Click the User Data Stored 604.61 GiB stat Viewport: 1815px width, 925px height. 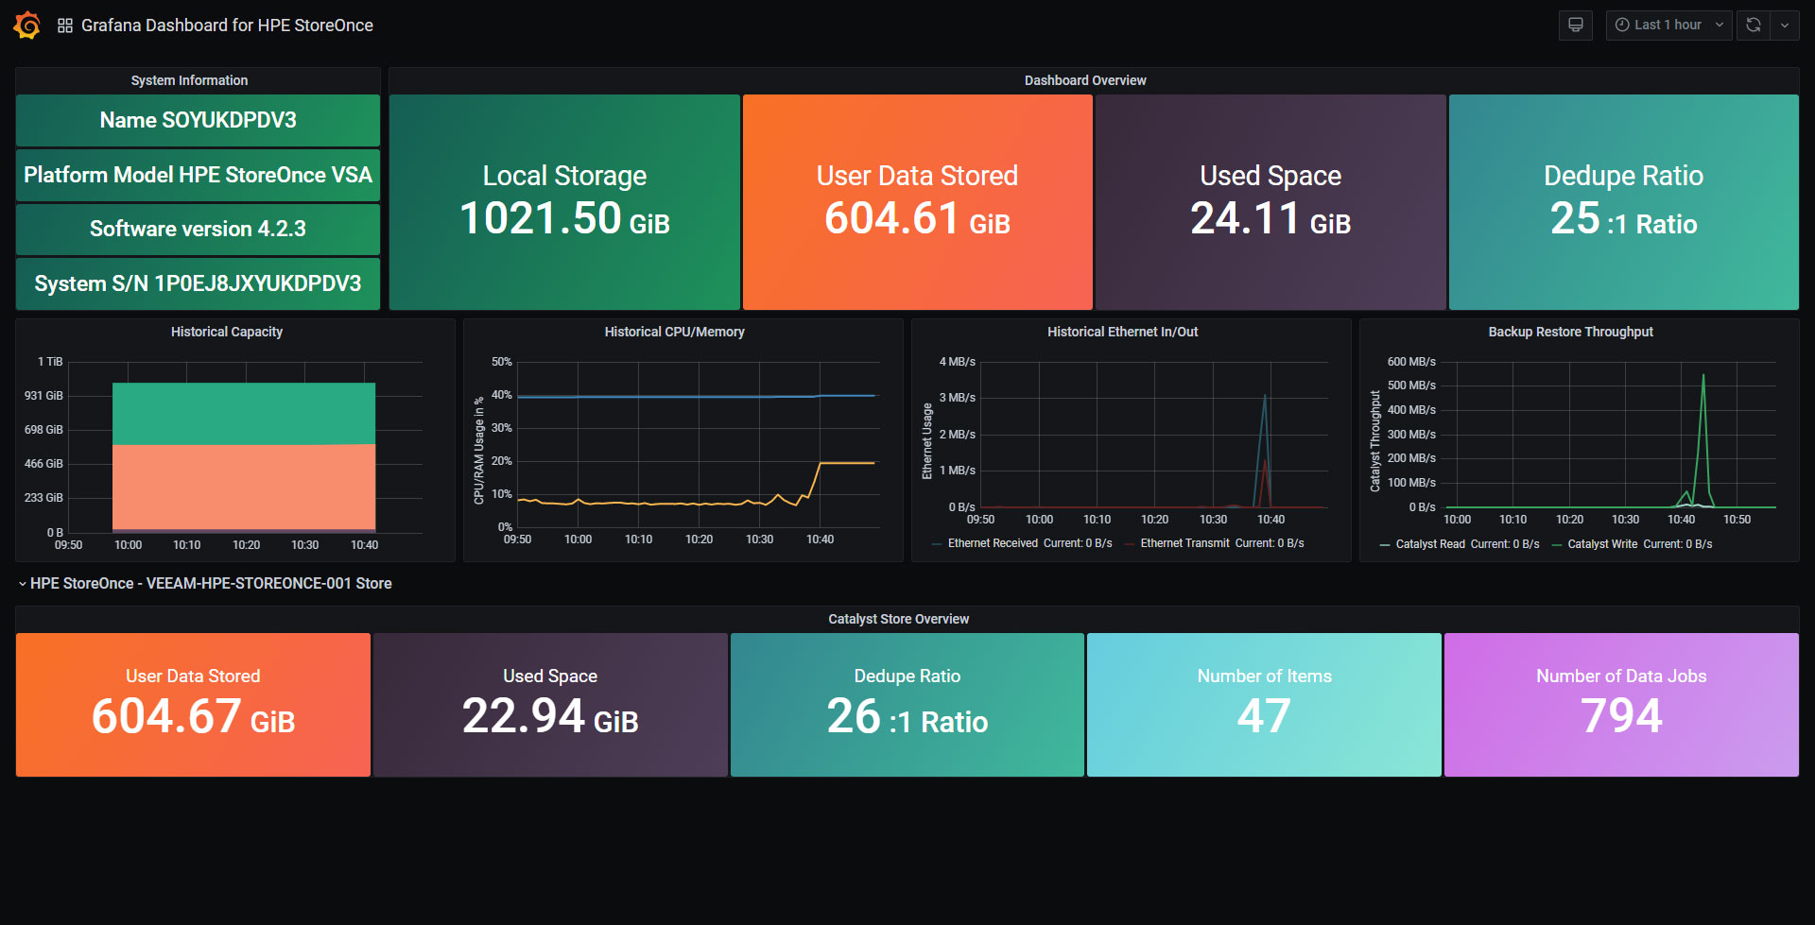[917, 202]
